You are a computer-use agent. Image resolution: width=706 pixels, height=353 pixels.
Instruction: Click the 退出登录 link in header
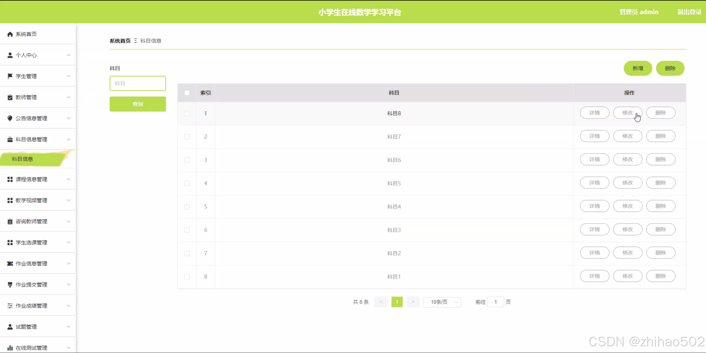pyautogui.click(x=689, y=12)
